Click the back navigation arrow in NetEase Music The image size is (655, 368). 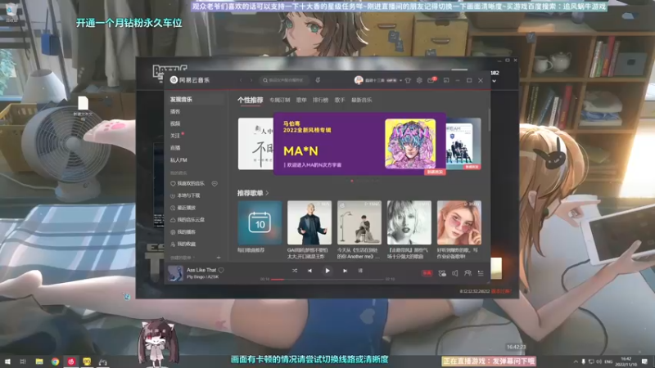(x=241, y=80)
